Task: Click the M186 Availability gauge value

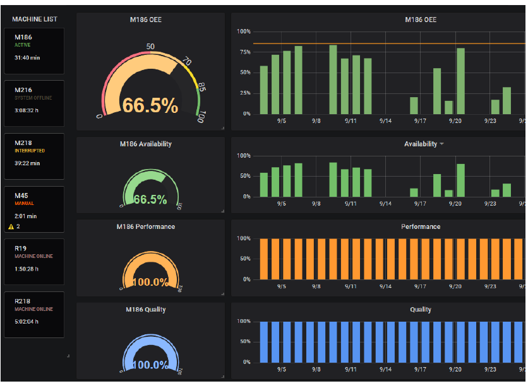Action: pyautogui.click(x=150, y=200)
